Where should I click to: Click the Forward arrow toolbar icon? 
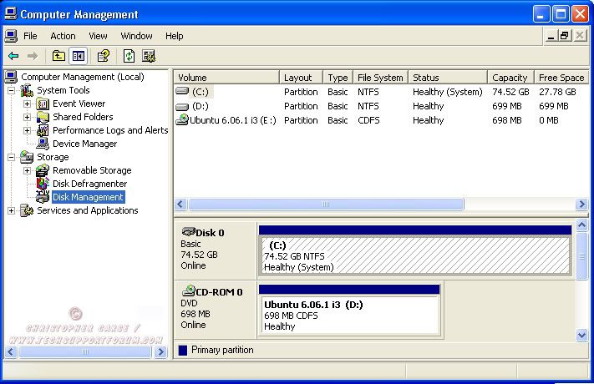tap(33, 56)
